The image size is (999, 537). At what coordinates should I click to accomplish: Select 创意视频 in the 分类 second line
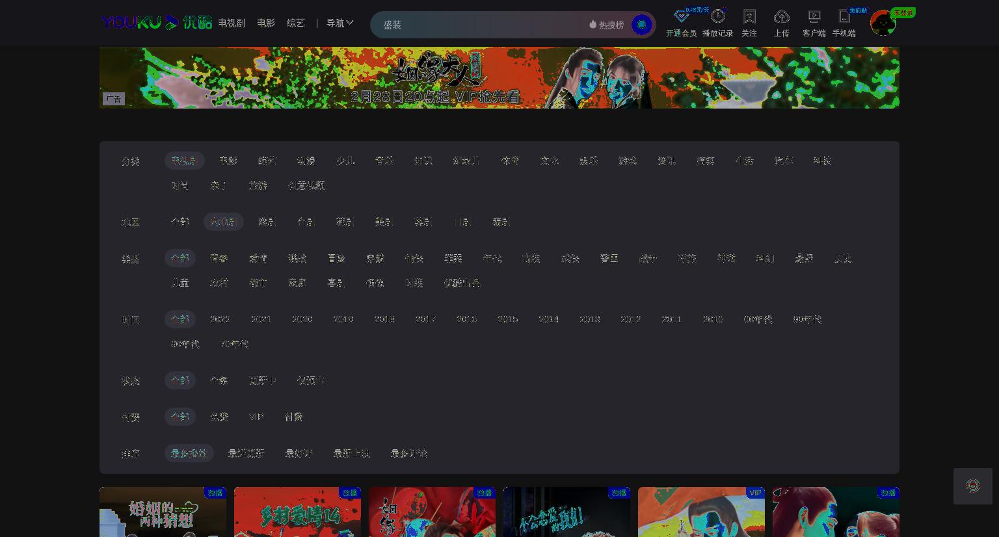[306, 185]
